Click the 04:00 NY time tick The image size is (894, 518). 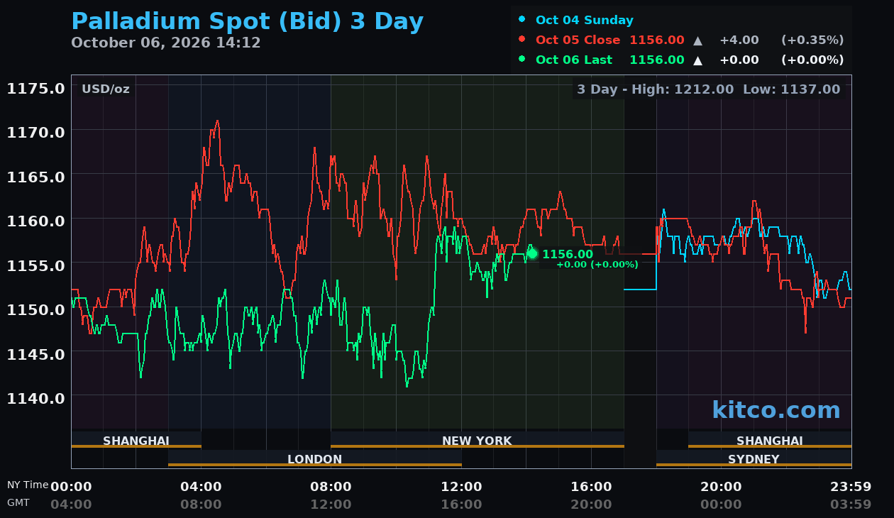click(x=201, y=487)
